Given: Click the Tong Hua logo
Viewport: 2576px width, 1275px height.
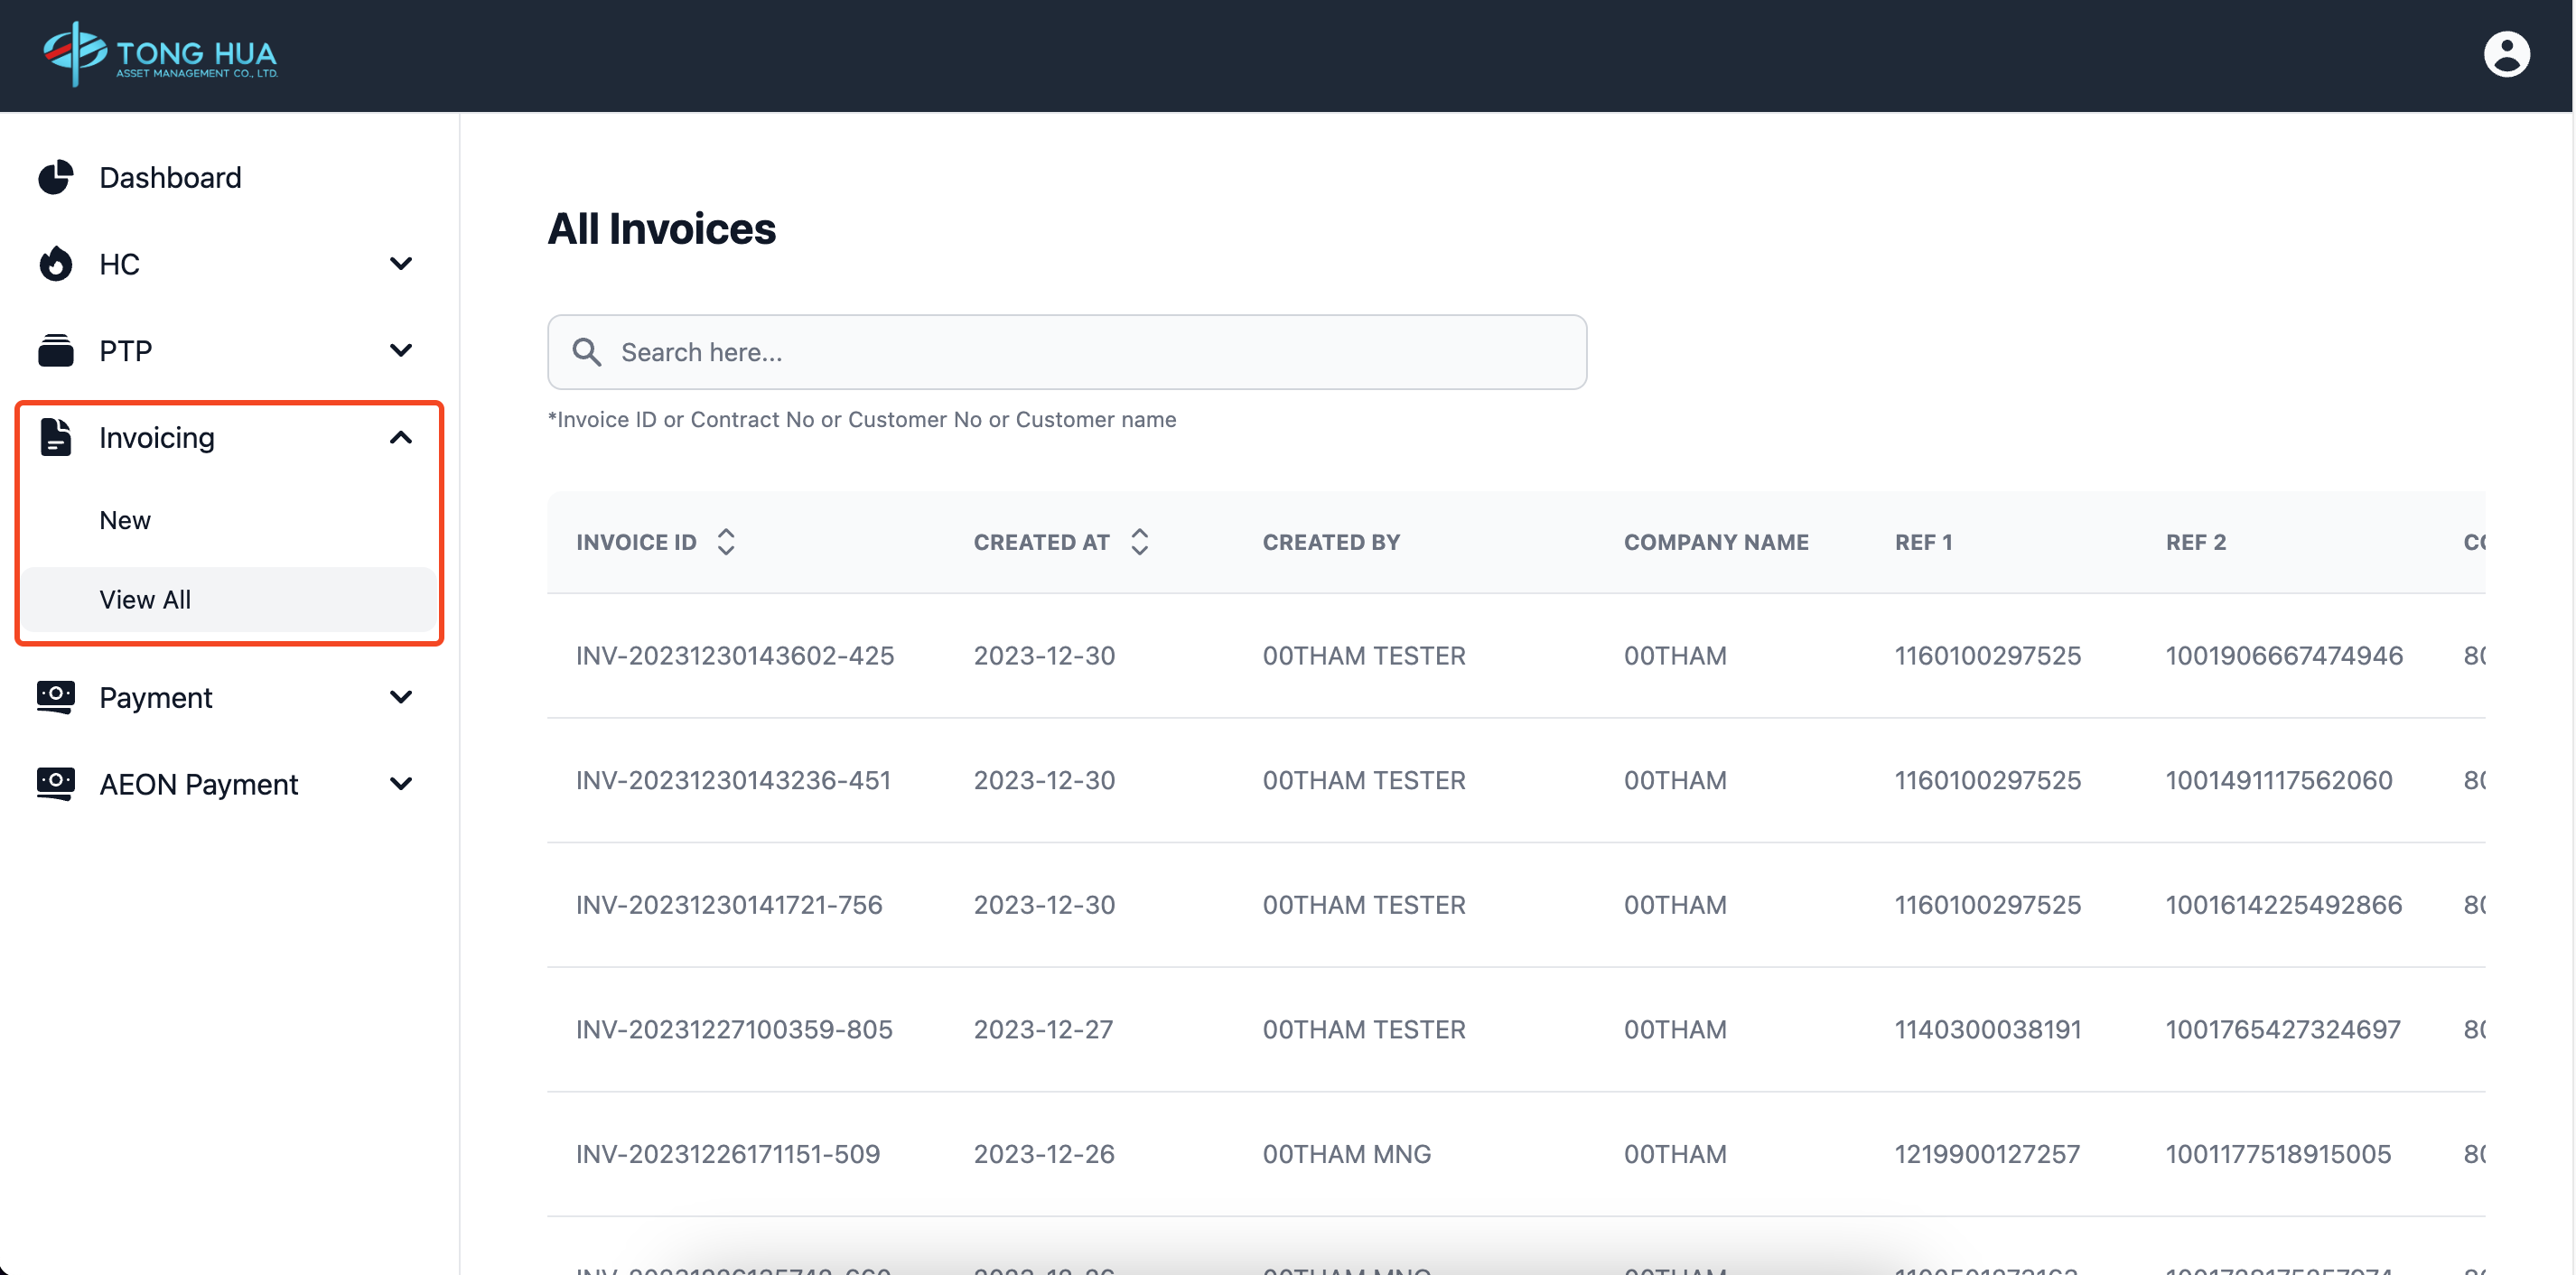Looking at the screenshot, I should 160,54.
